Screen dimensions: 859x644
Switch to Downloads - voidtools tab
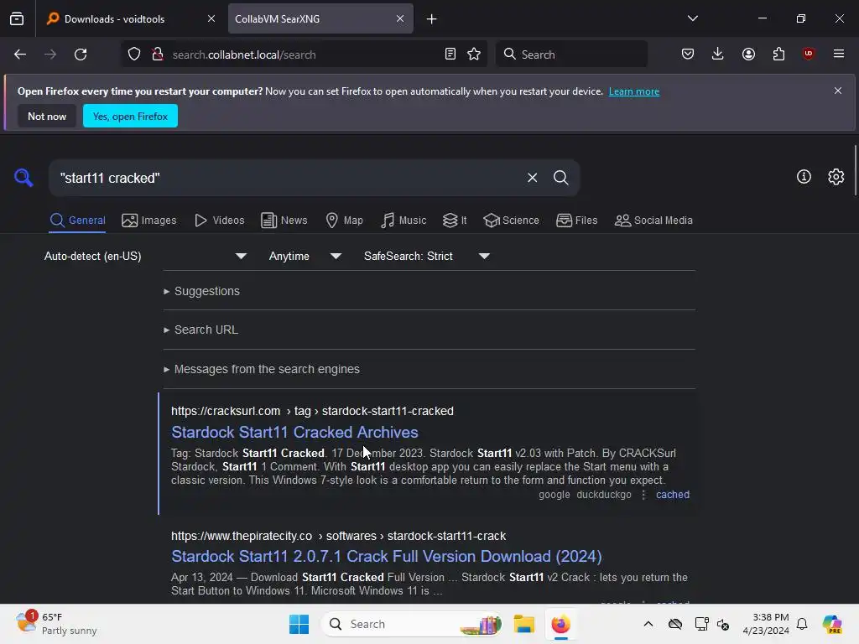point(130,18)
